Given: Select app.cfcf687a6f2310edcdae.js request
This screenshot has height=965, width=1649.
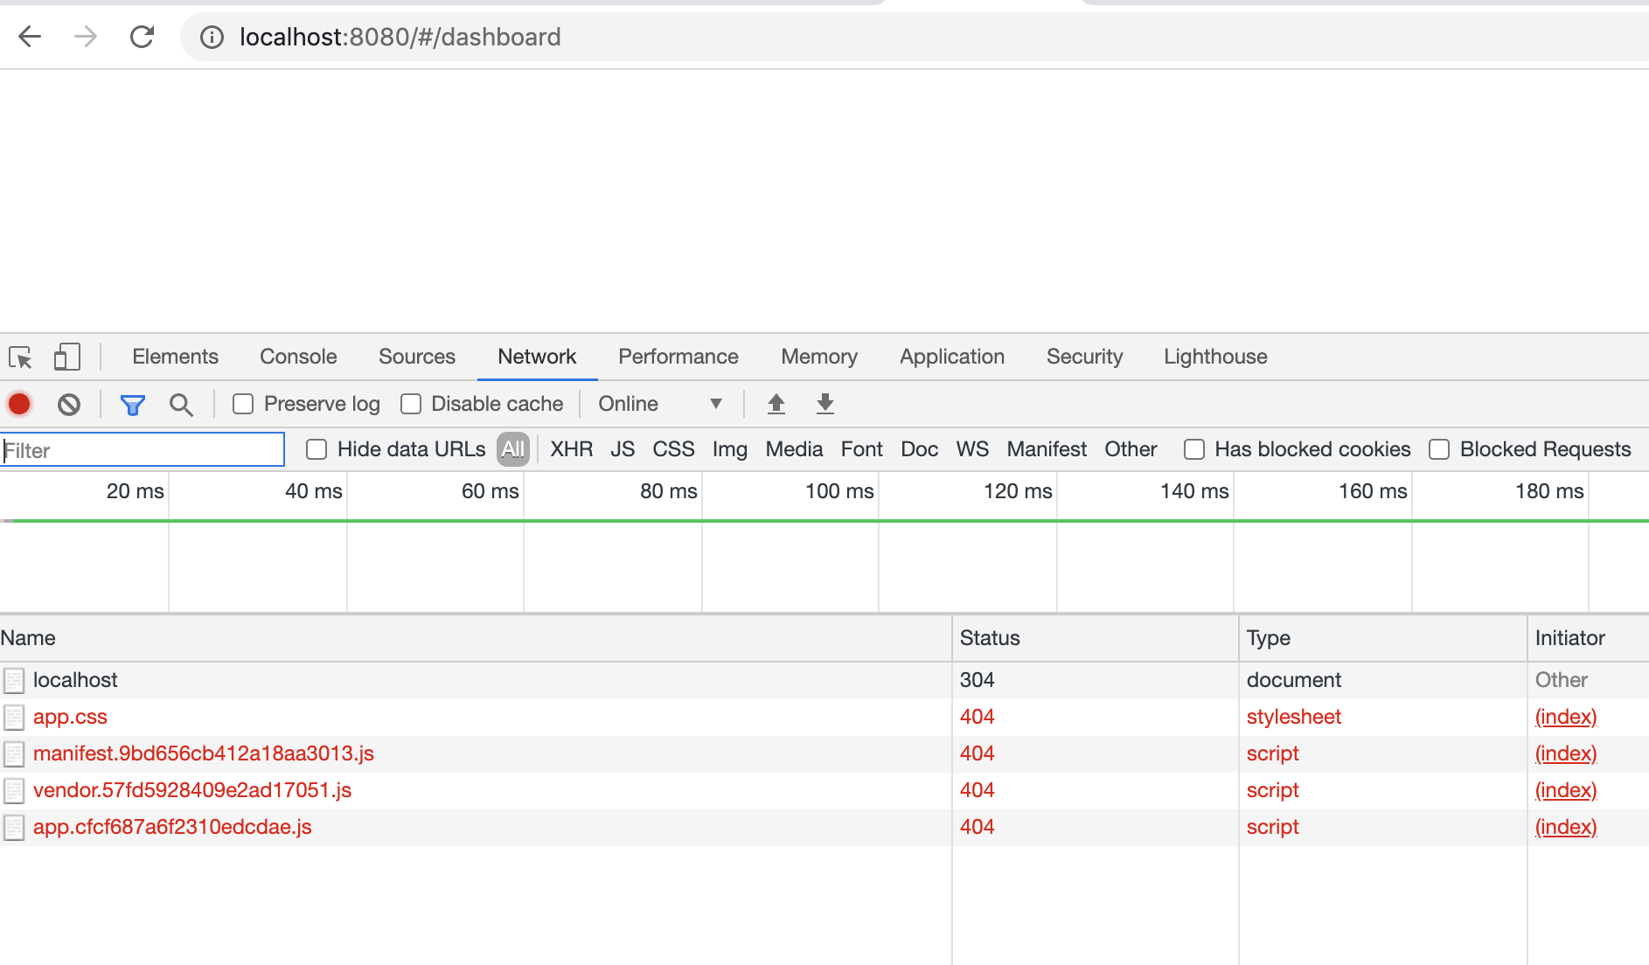Looking at the screenshot, I should pos(172,827).
